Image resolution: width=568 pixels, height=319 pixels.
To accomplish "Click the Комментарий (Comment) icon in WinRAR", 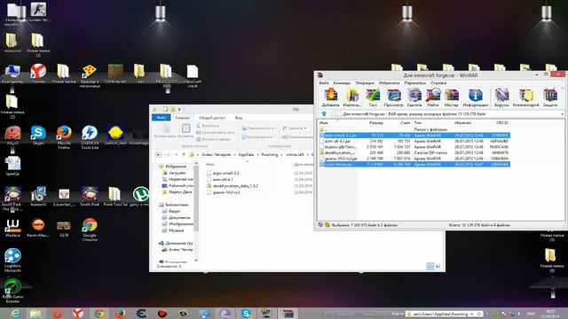I will [x=526, y=97].
